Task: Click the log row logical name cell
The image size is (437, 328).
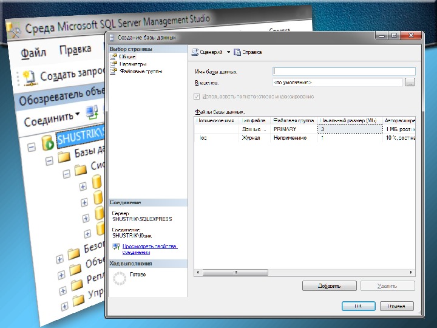Action: 217,138
